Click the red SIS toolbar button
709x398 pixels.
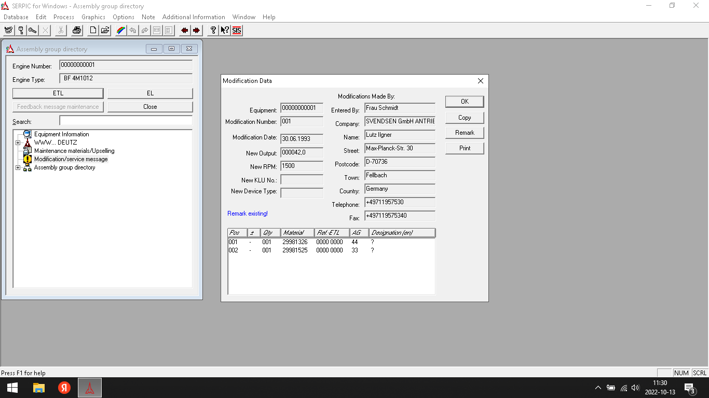(237, 31)
